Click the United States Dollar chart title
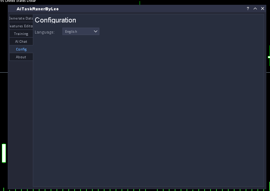This screenshot has height=191, width=270. pos(18,1)
